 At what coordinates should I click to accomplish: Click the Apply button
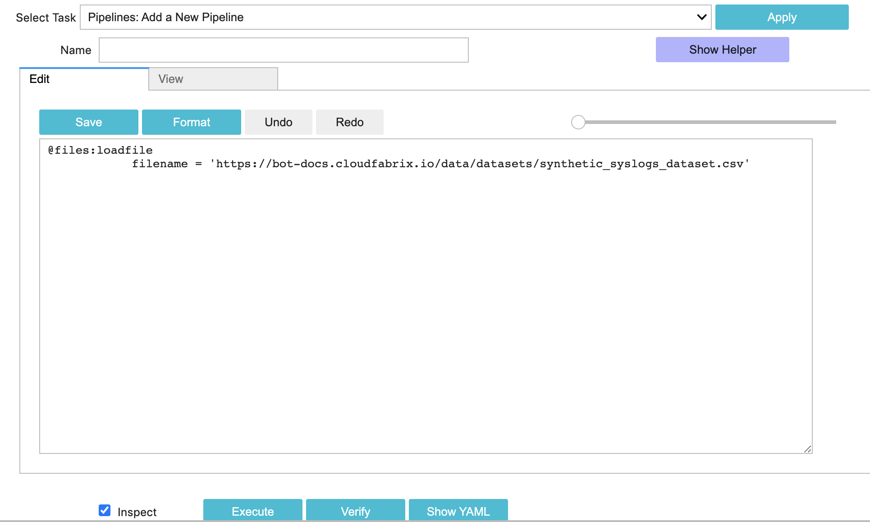point(782,17)
